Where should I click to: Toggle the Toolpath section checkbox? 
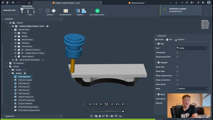click(x=158, y=63)
